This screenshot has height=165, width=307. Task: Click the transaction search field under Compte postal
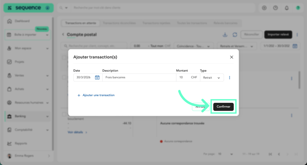pyautogui.click(x=93, y=46)
